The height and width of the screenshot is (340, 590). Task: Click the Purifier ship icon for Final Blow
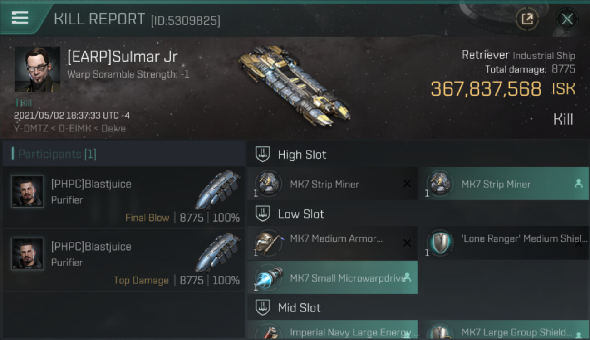[x=218, y=189]
